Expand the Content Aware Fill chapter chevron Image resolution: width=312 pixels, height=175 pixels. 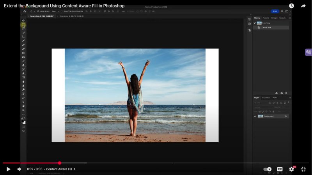tap(74, 169)
